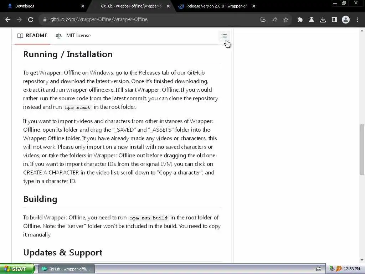The width and height of the screenshot is (365, 274).
Task: Share this page icon
Action: pos(274,20)
